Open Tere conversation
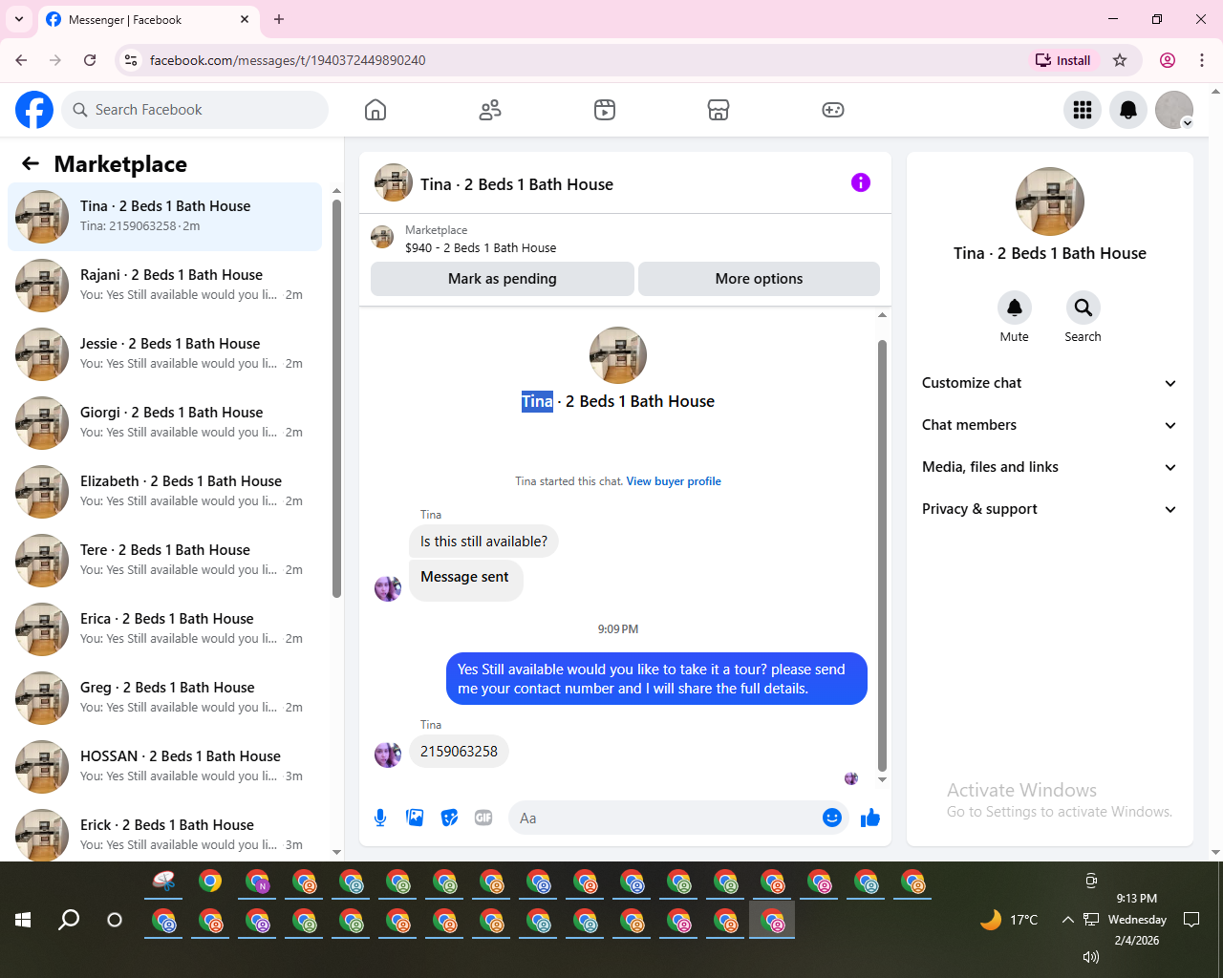The height and width of the screenshot is (978, 1223). tap(165, 561)
